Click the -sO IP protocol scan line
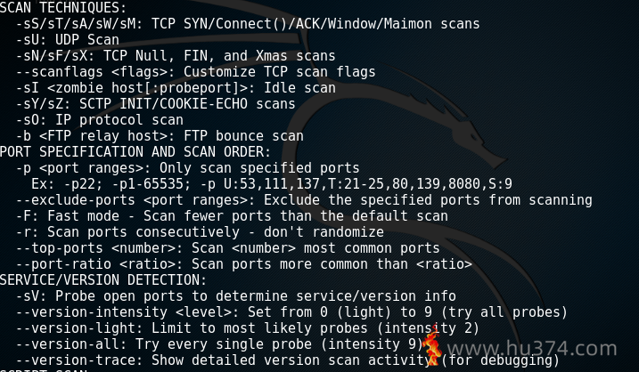Viewport: 639px width, 372px height. tap(100, 120)
